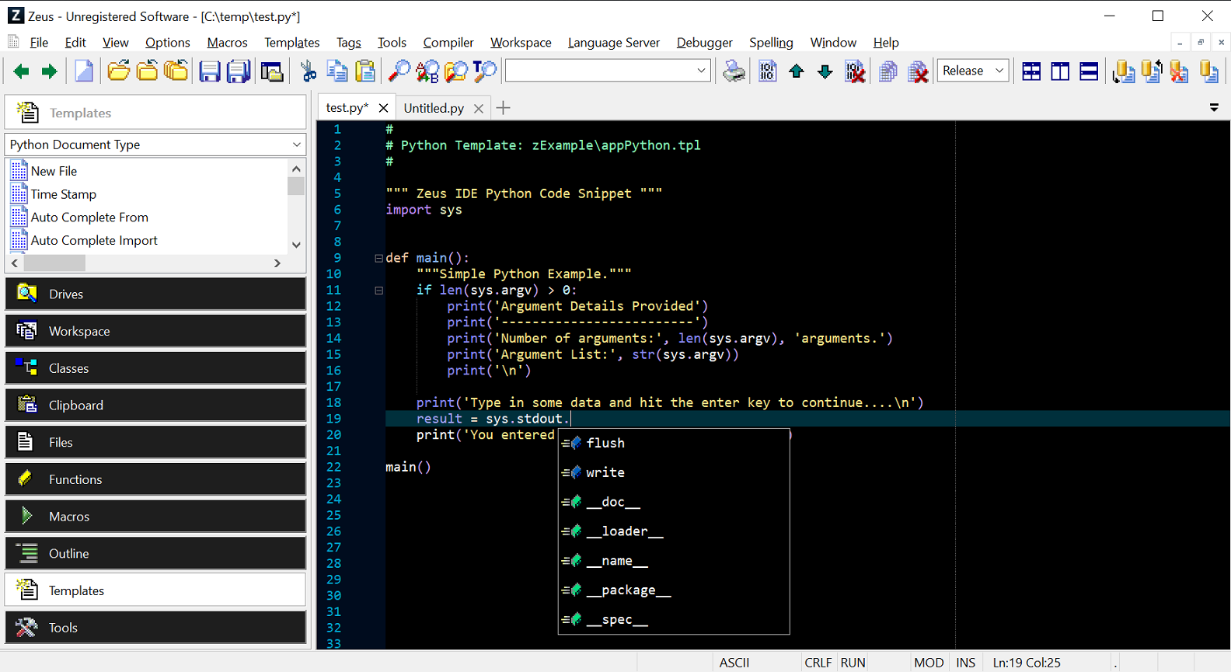This screenshot has width=1231, height=672.
Task: Open the Tools panel
Action: pos(155,628)
